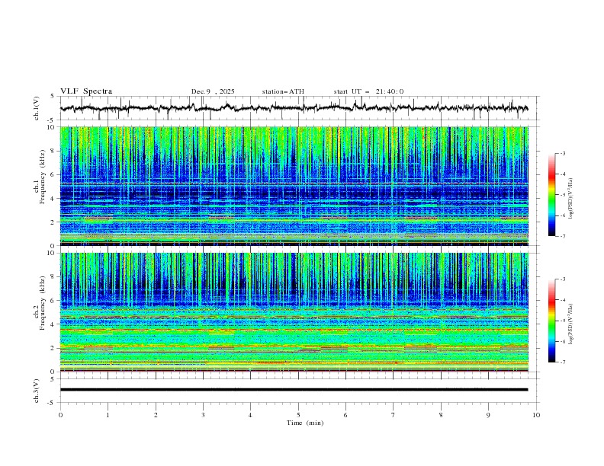Click the "5" tick on the ch.3(V) axis
Viewport: 604px width, 466px height.
tap(53, 379)
